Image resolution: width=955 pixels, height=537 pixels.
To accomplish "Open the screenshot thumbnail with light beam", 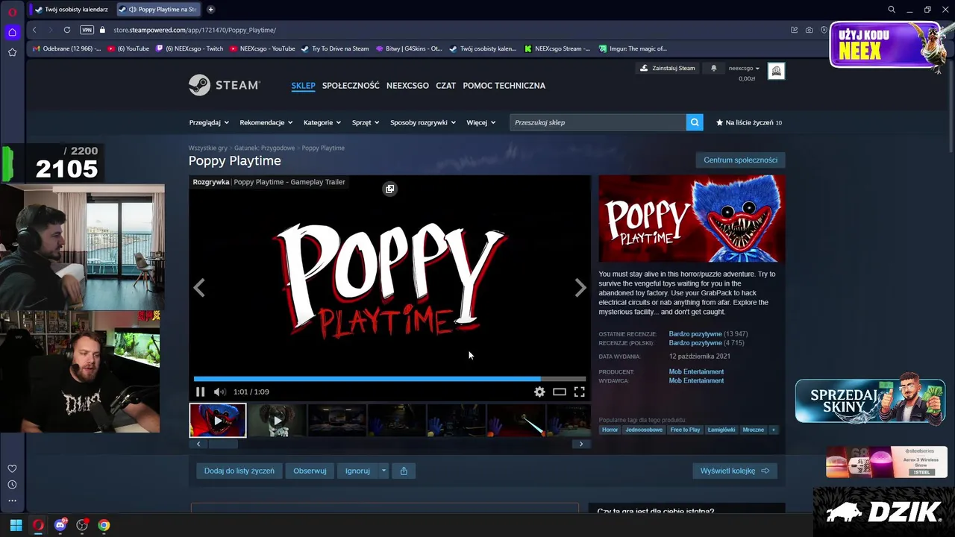I will click(516, 421).
